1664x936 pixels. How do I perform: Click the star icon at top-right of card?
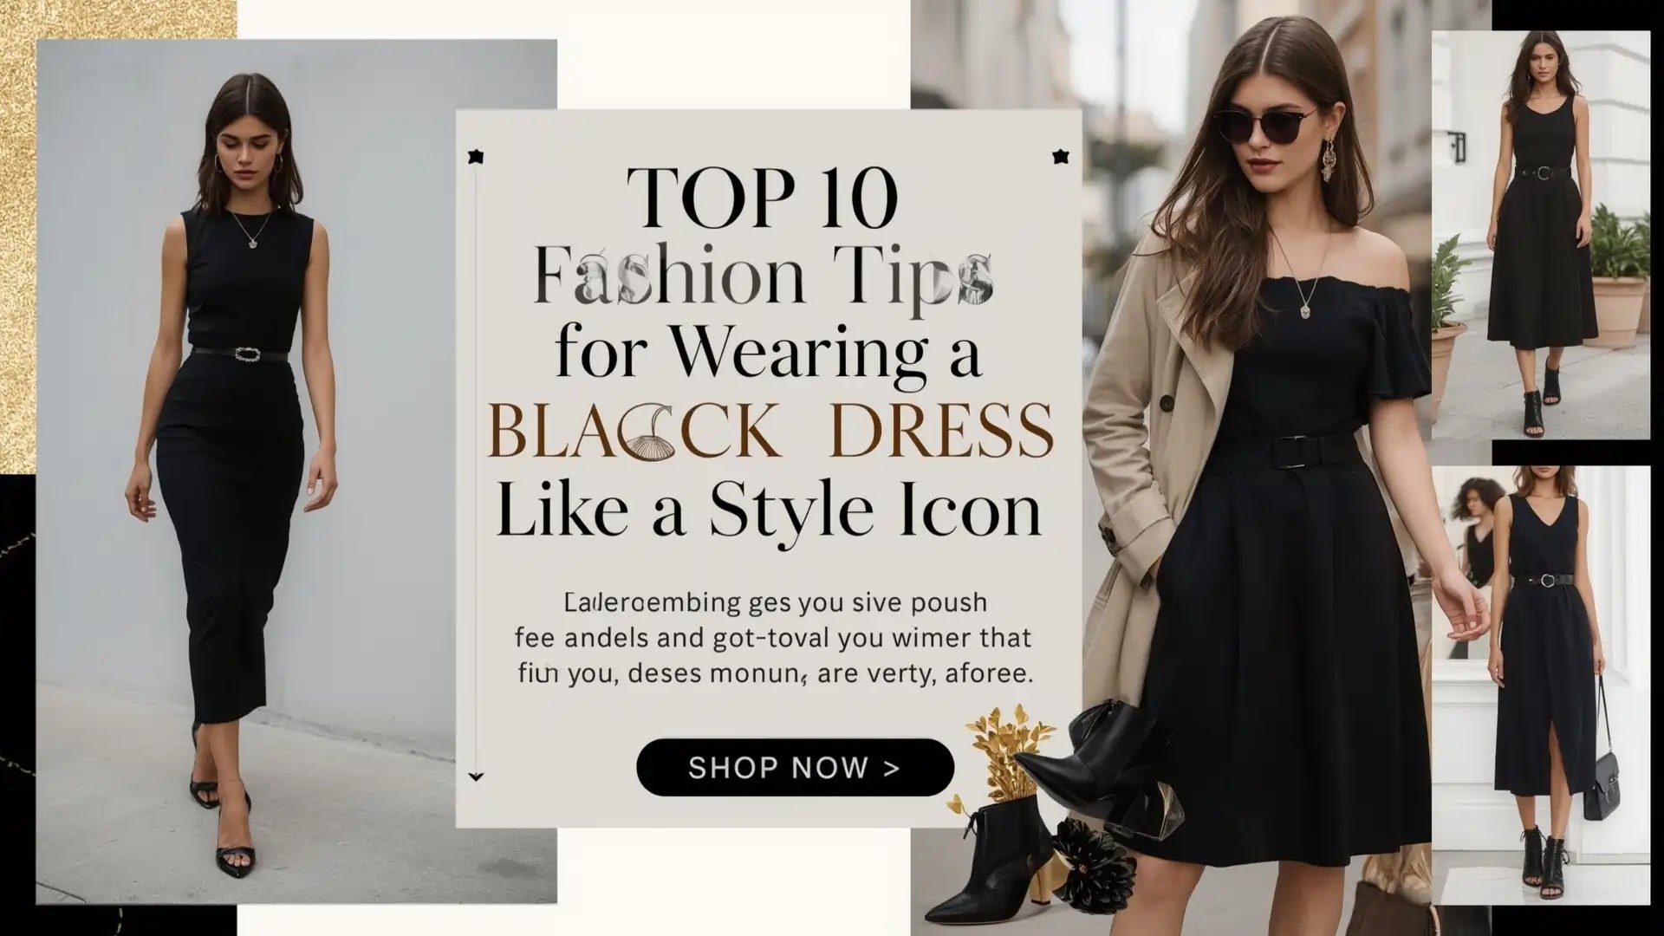1060,157
